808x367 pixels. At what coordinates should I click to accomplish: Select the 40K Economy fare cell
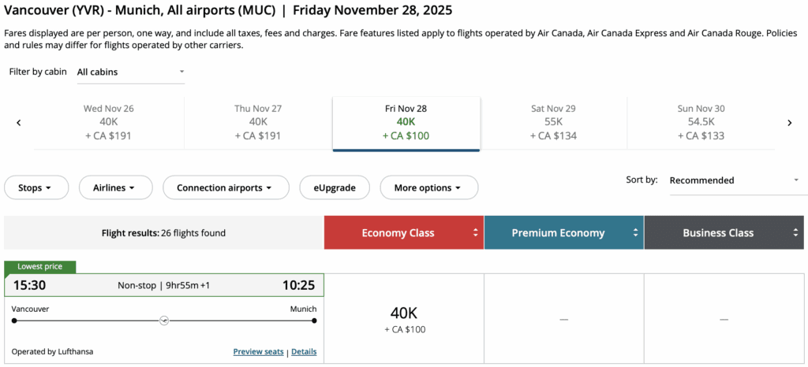(404, 319)
